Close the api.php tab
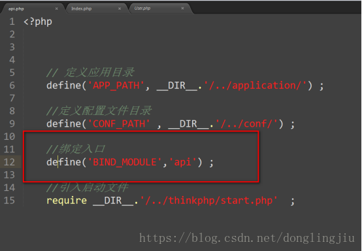This screenshot has height=251, width=362. click(57, 8)
